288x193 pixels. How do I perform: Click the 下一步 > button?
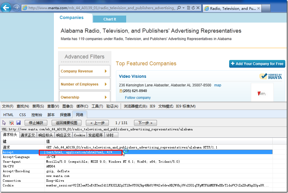click(145, 123)
